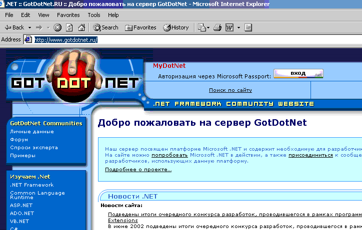Click the Back navigation button
The height and width of the screenshot is (230, 362).
point(14,27)
